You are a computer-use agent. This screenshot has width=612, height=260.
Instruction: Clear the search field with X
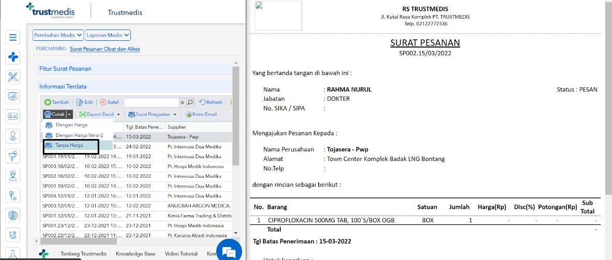pyautogui.click(x=182, y=102)
